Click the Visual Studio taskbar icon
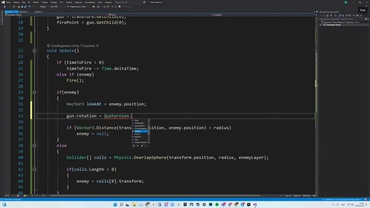The width and height of the screenshot is (370, 208). [255, 205]
